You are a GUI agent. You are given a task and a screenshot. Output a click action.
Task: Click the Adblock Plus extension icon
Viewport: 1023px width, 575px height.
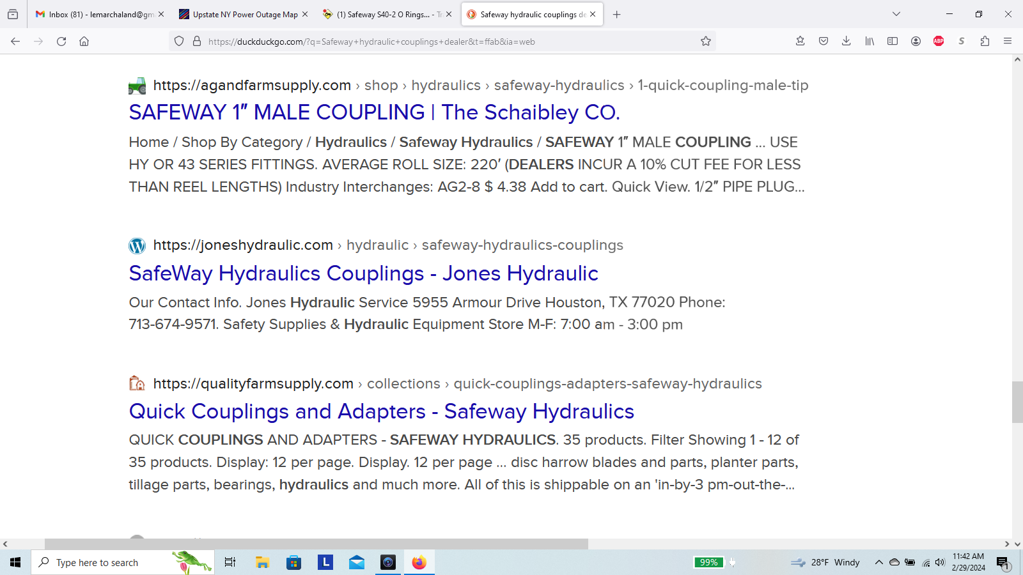point(939,42)
